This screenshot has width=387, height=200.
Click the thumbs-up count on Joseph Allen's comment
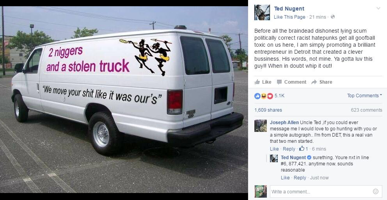304,149
